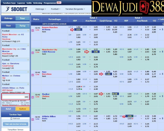Image resolution: width=164 pixels, height=131 pixels.
Task: Click Bayern Munchen 1X2 draw odds 6.20
Action: click(x=115, y=32)
